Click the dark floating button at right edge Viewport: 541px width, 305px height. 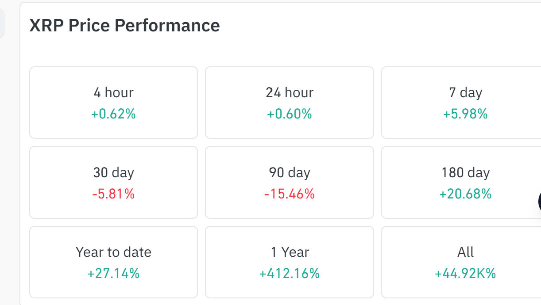coord(539,202)
